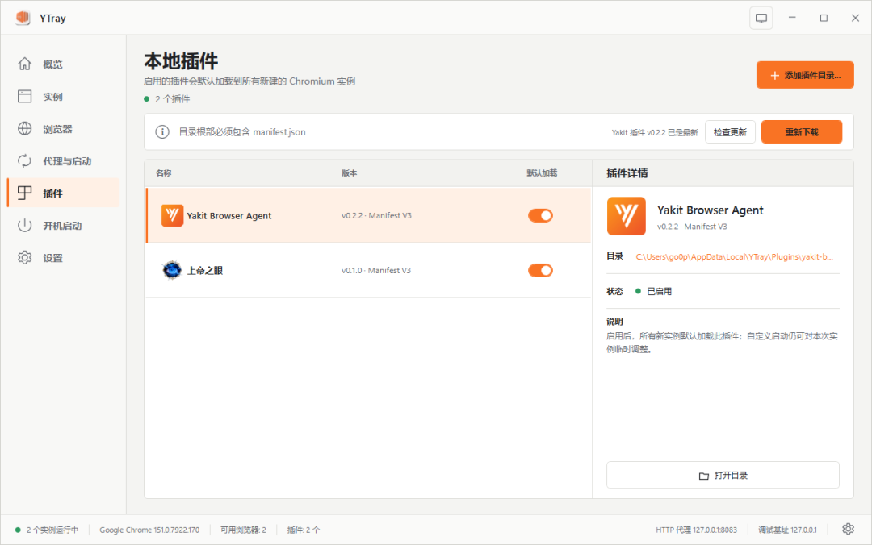Toggle default load switch for 上帝之眼

click(x=540, y=271)
